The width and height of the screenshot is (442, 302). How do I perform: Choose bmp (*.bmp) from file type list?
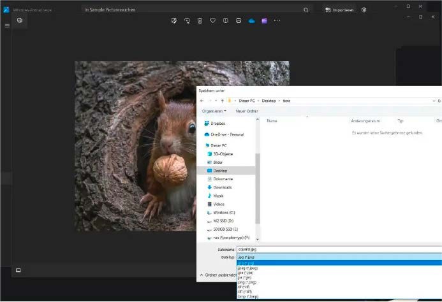coord(248,296)
